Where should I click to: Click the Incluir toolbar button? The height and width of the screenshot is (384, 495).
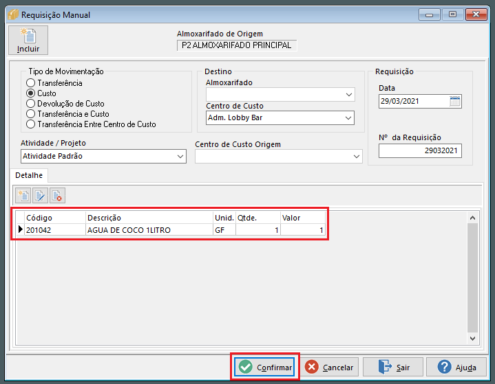(x=28, y=41)
